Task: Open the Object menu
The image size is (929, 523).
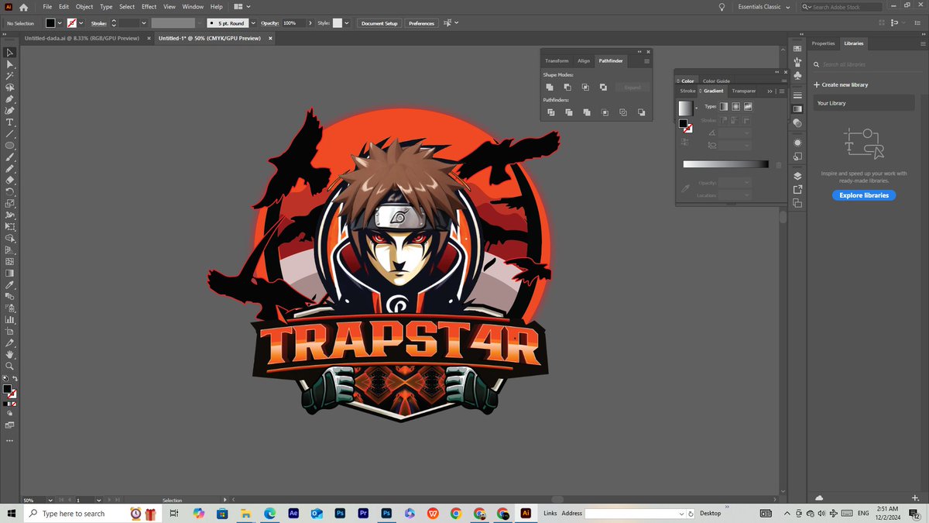Action: pos(84,7)
